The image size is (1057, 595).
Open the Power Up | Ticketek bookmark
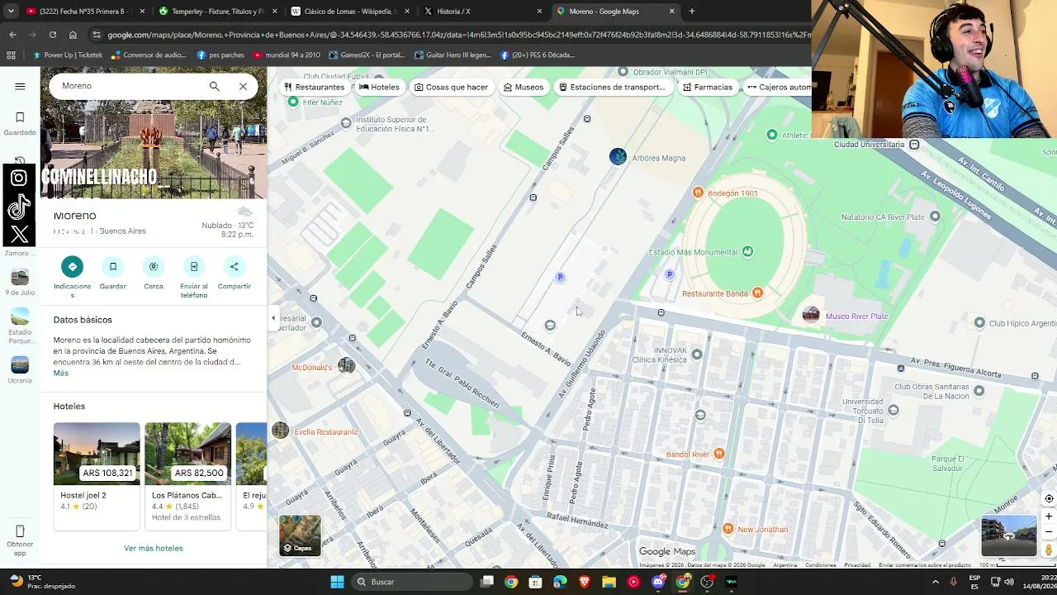click(68, 55)
